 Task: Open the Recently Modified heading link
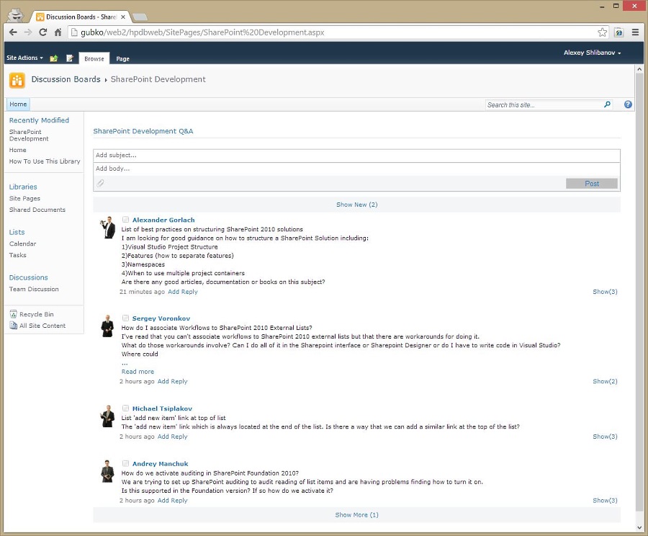pos(39,120)
